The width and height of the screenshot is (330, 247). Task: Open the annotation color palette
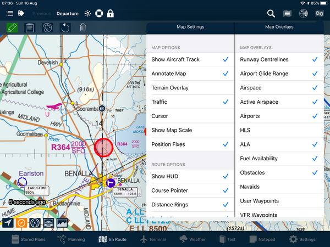47,27
